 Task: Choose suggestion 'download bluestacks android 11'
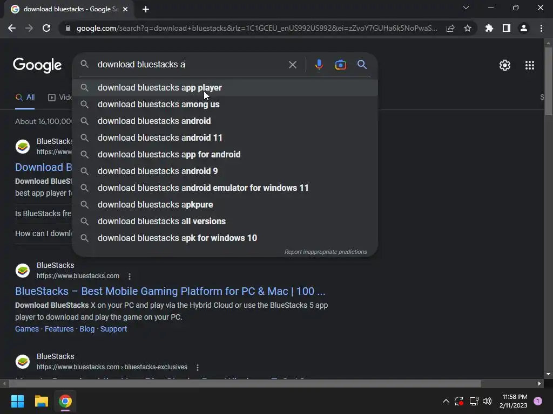pyautogui.click(x=225, y=137)
